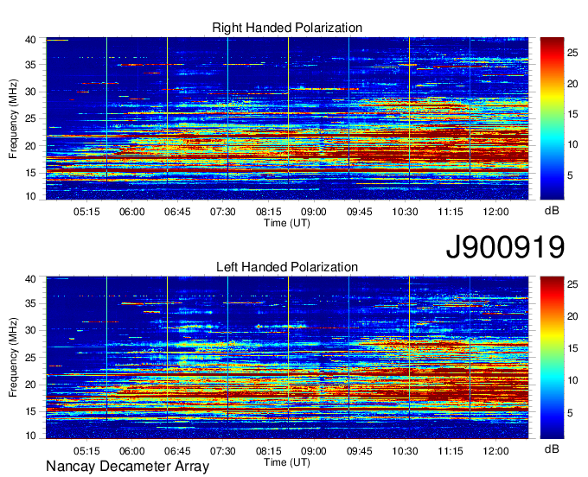Click the 15 MHz tick label on the top plot
Image resolution: width=588 pixels, height=477 pixels.
31,173
